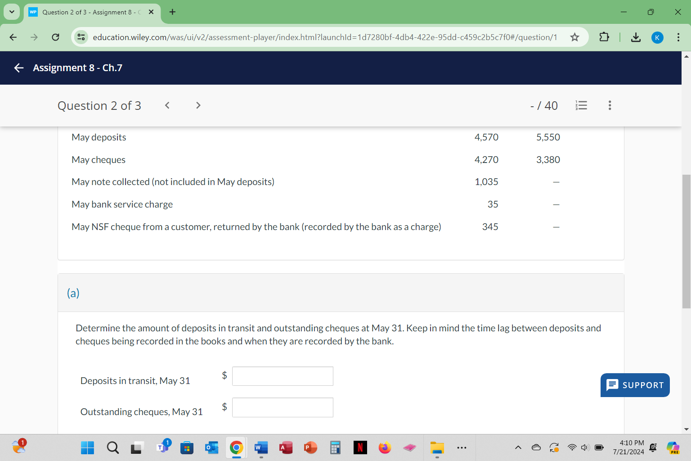
Task: Click the page vertical scrollbar thumb
Action: [x=687, y=241]
